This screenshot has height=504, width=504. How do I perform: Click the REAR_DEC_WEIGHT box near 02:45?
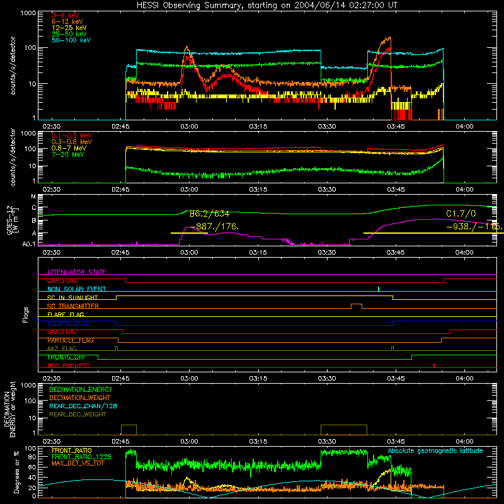129,430
